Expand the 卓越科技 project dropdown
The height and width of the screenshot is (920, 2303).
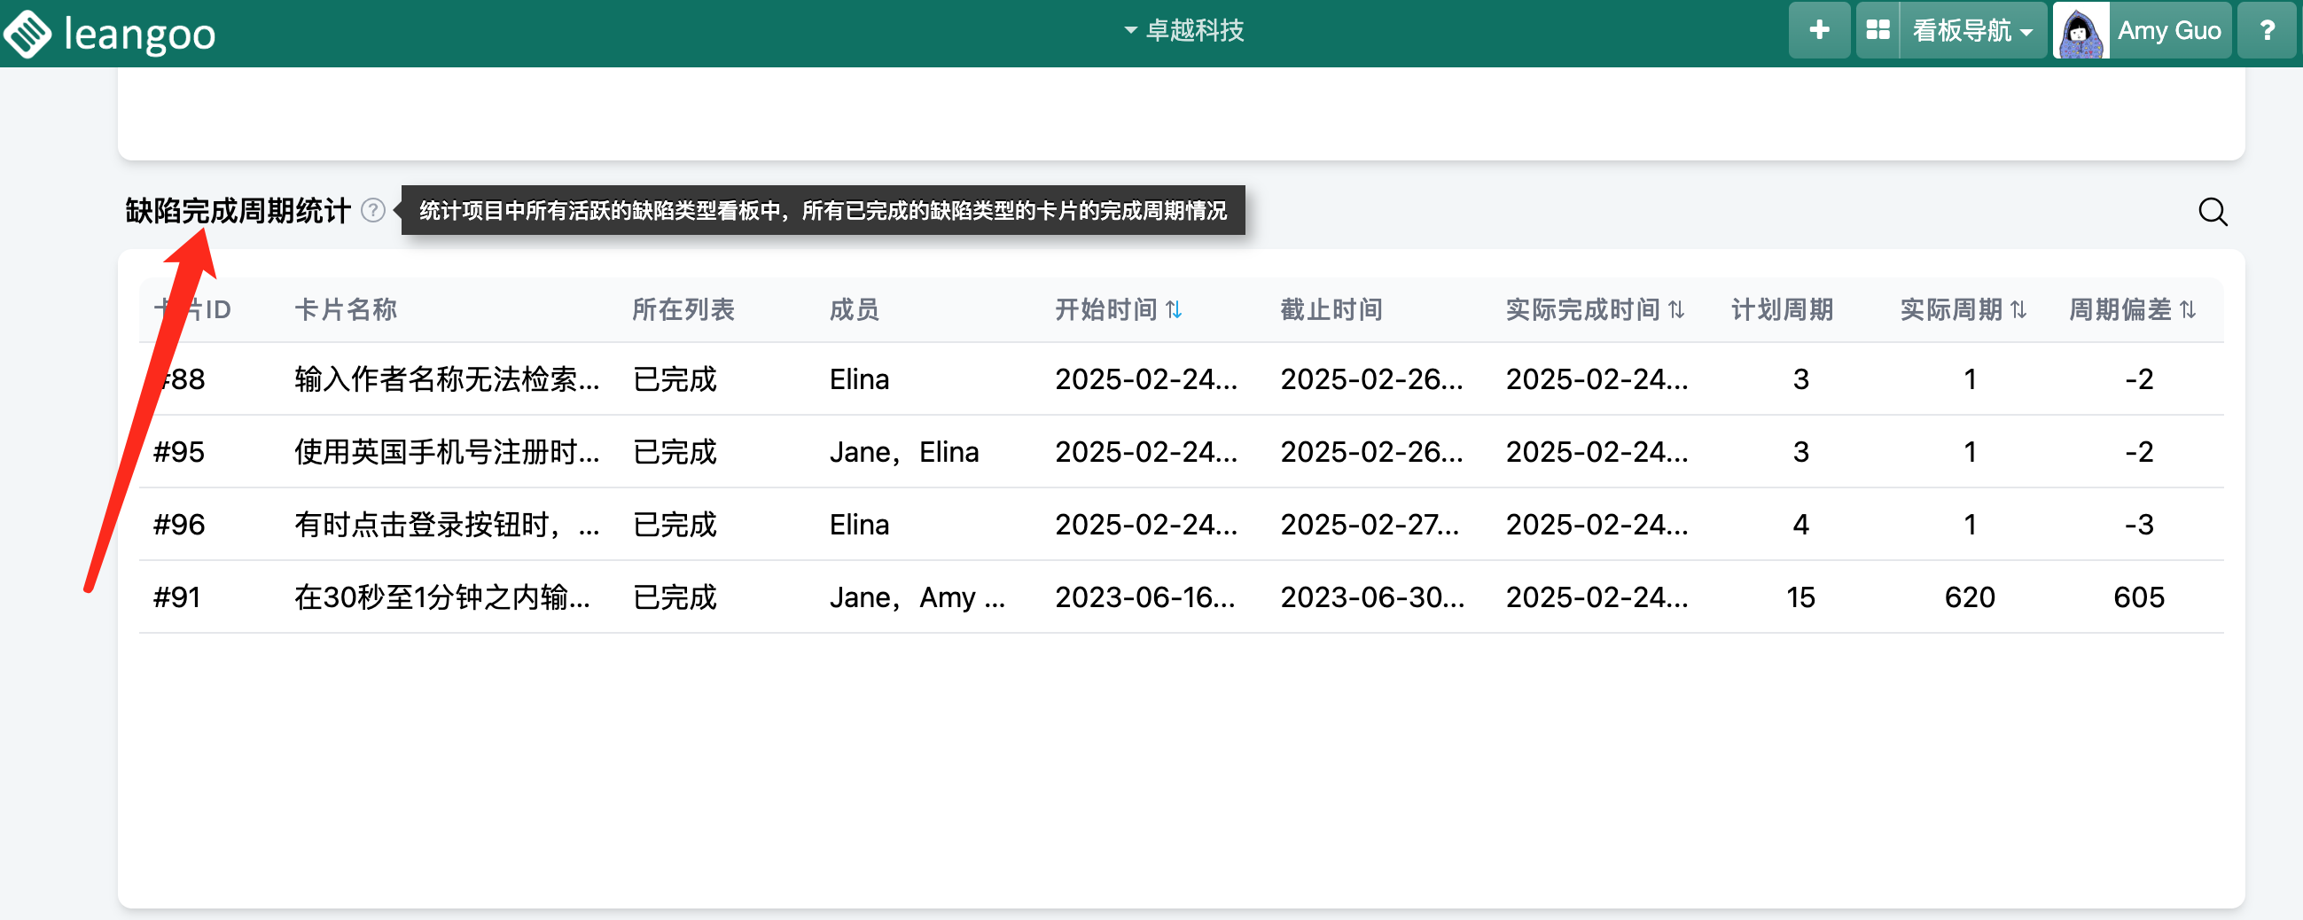click(1183, 31)
